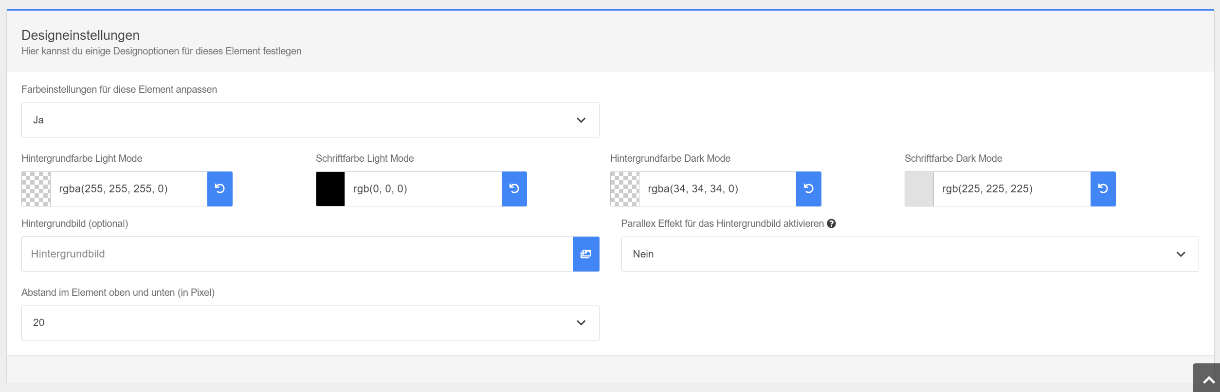The height and width of the screenshot is (392, 1220).
Task: Edit rgb(0, 0, 0) color field
Action: tap(423, 189)
